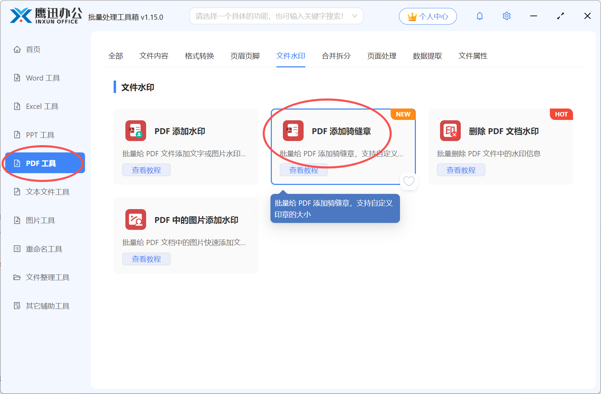Screen dimensions: 601x394
Task: Click the notification bell icon
Action: tap(479, 16)
